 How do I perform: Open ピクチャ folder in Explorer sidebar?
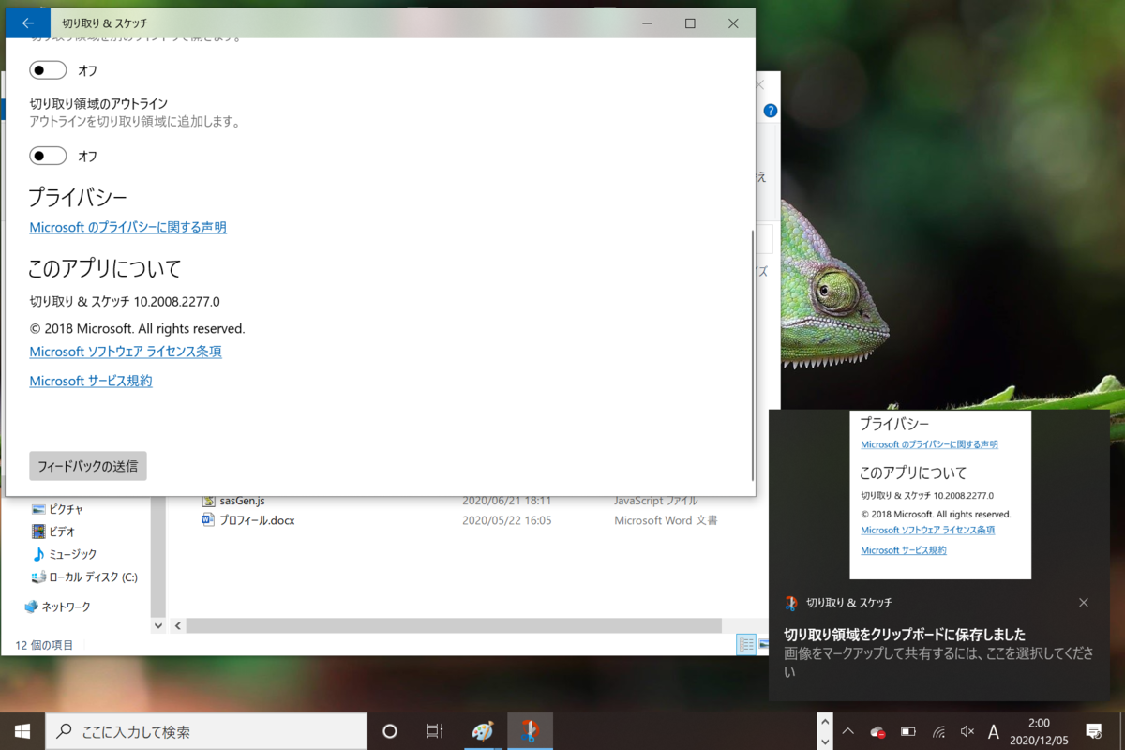click(67, 509)
